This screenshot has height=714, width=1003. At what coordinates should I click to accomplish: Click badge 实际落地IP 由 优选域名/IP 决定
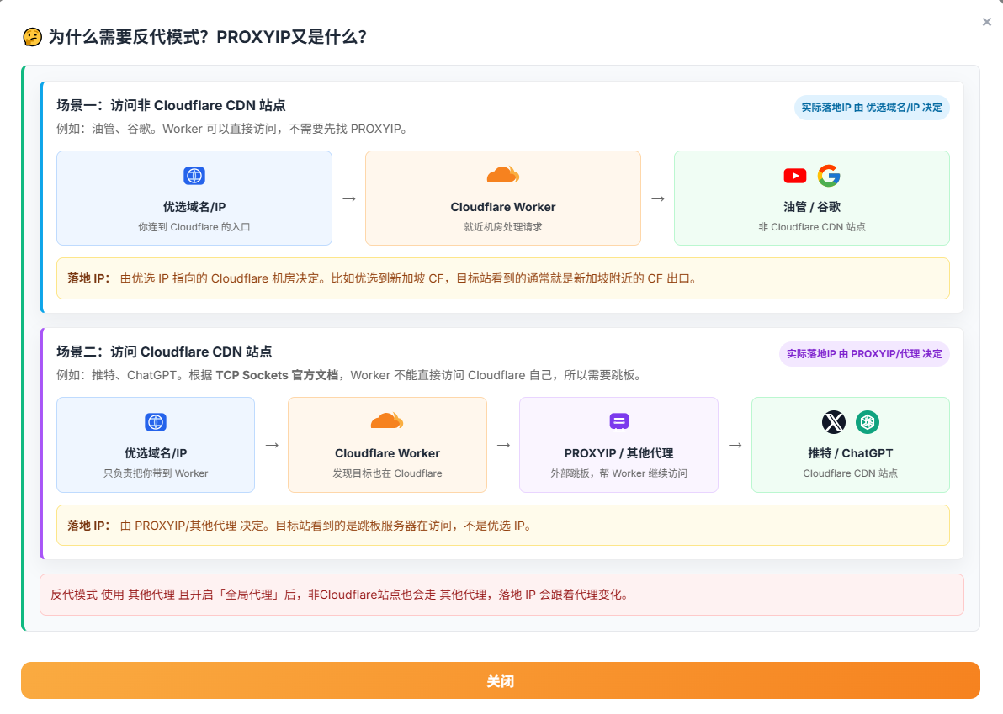coord(872,108)
